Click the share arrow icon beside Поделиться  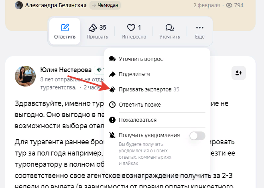(x=112, y=74)
